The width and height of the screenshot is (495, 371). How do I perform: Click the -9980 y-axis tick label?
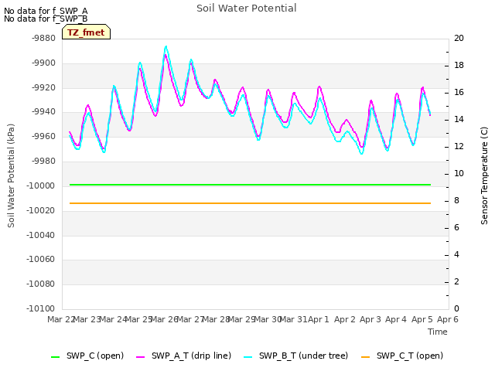point(43,162)
